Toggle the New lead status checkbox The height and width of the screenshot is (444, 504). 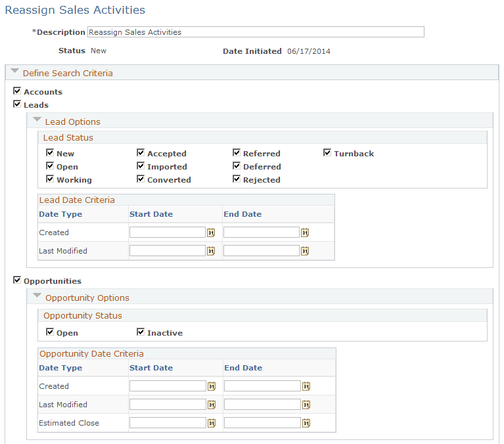50,152
